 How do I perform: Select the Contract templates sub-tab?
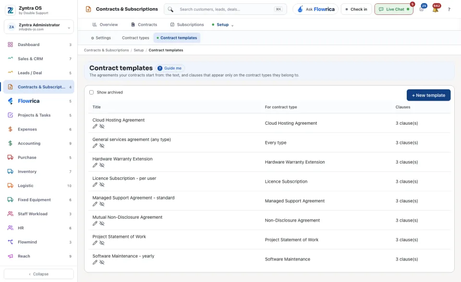pos(177,38)
